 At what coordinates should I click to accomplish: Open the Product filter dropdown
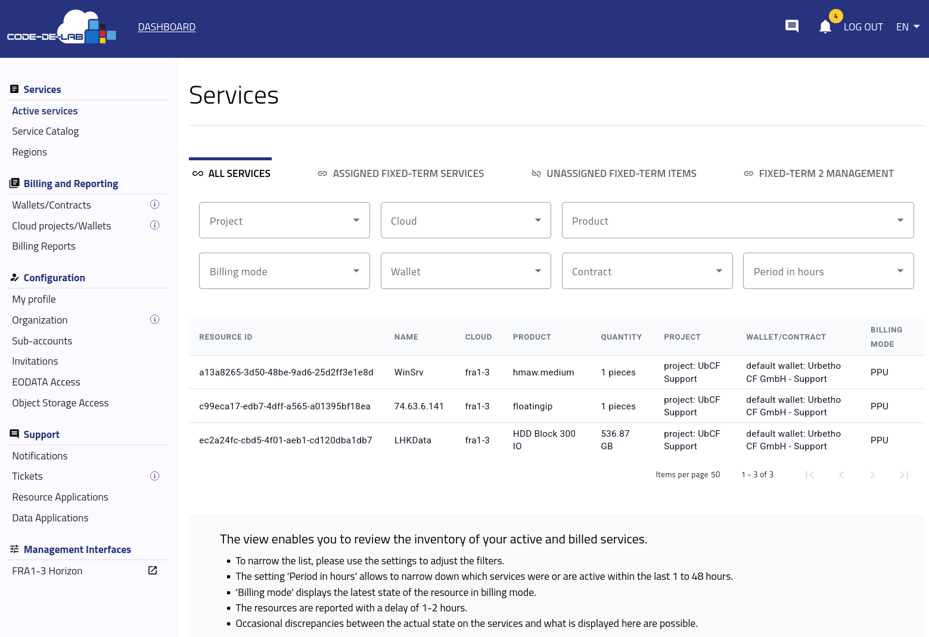[x=738, y=220]
